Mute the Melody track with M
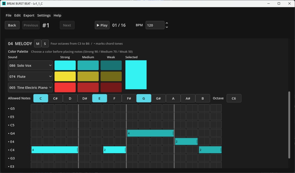 coord(38,44)
